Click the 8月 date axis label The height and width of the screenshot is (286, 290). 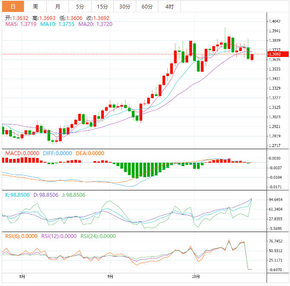pos(22,276)
